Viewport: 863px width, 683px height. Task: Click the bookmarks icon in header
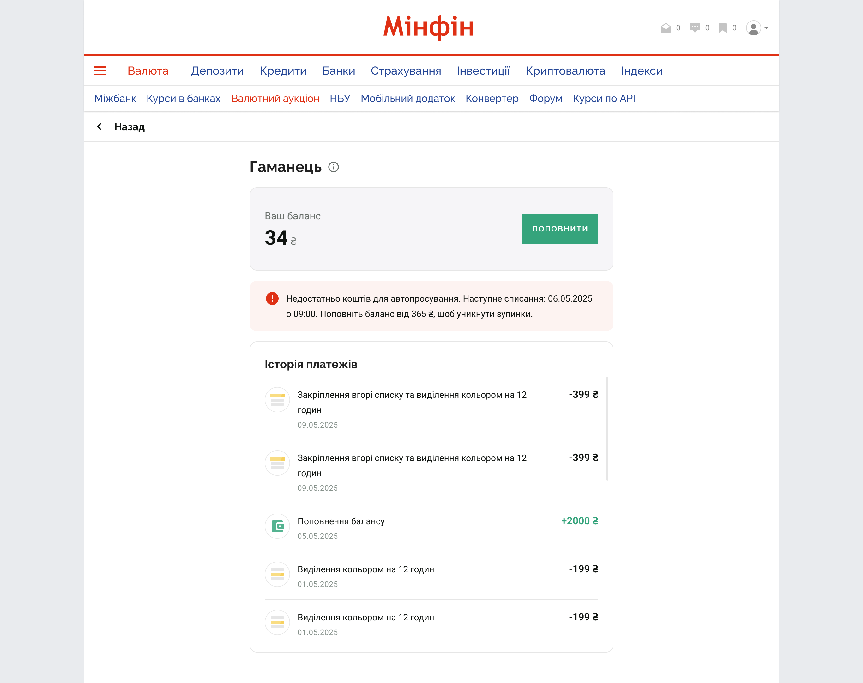tap(722, 28)
